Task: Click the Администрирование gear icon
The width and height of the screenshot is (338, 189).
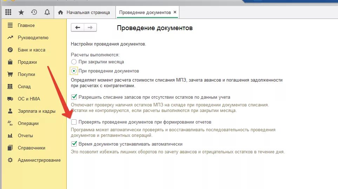Action: (10, 160)
